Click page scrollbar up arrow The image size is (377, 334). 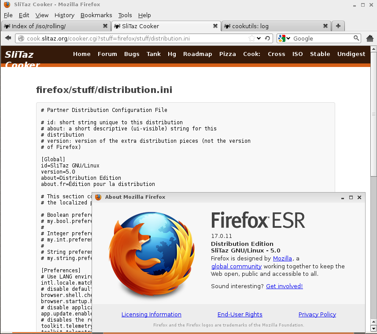[373, 49]
